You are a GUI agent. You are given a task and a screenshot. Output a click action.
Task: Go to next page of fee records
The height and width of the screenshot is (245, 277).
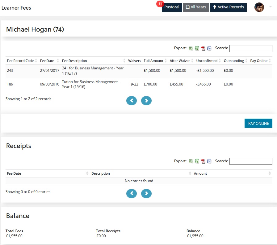(146, 101)
